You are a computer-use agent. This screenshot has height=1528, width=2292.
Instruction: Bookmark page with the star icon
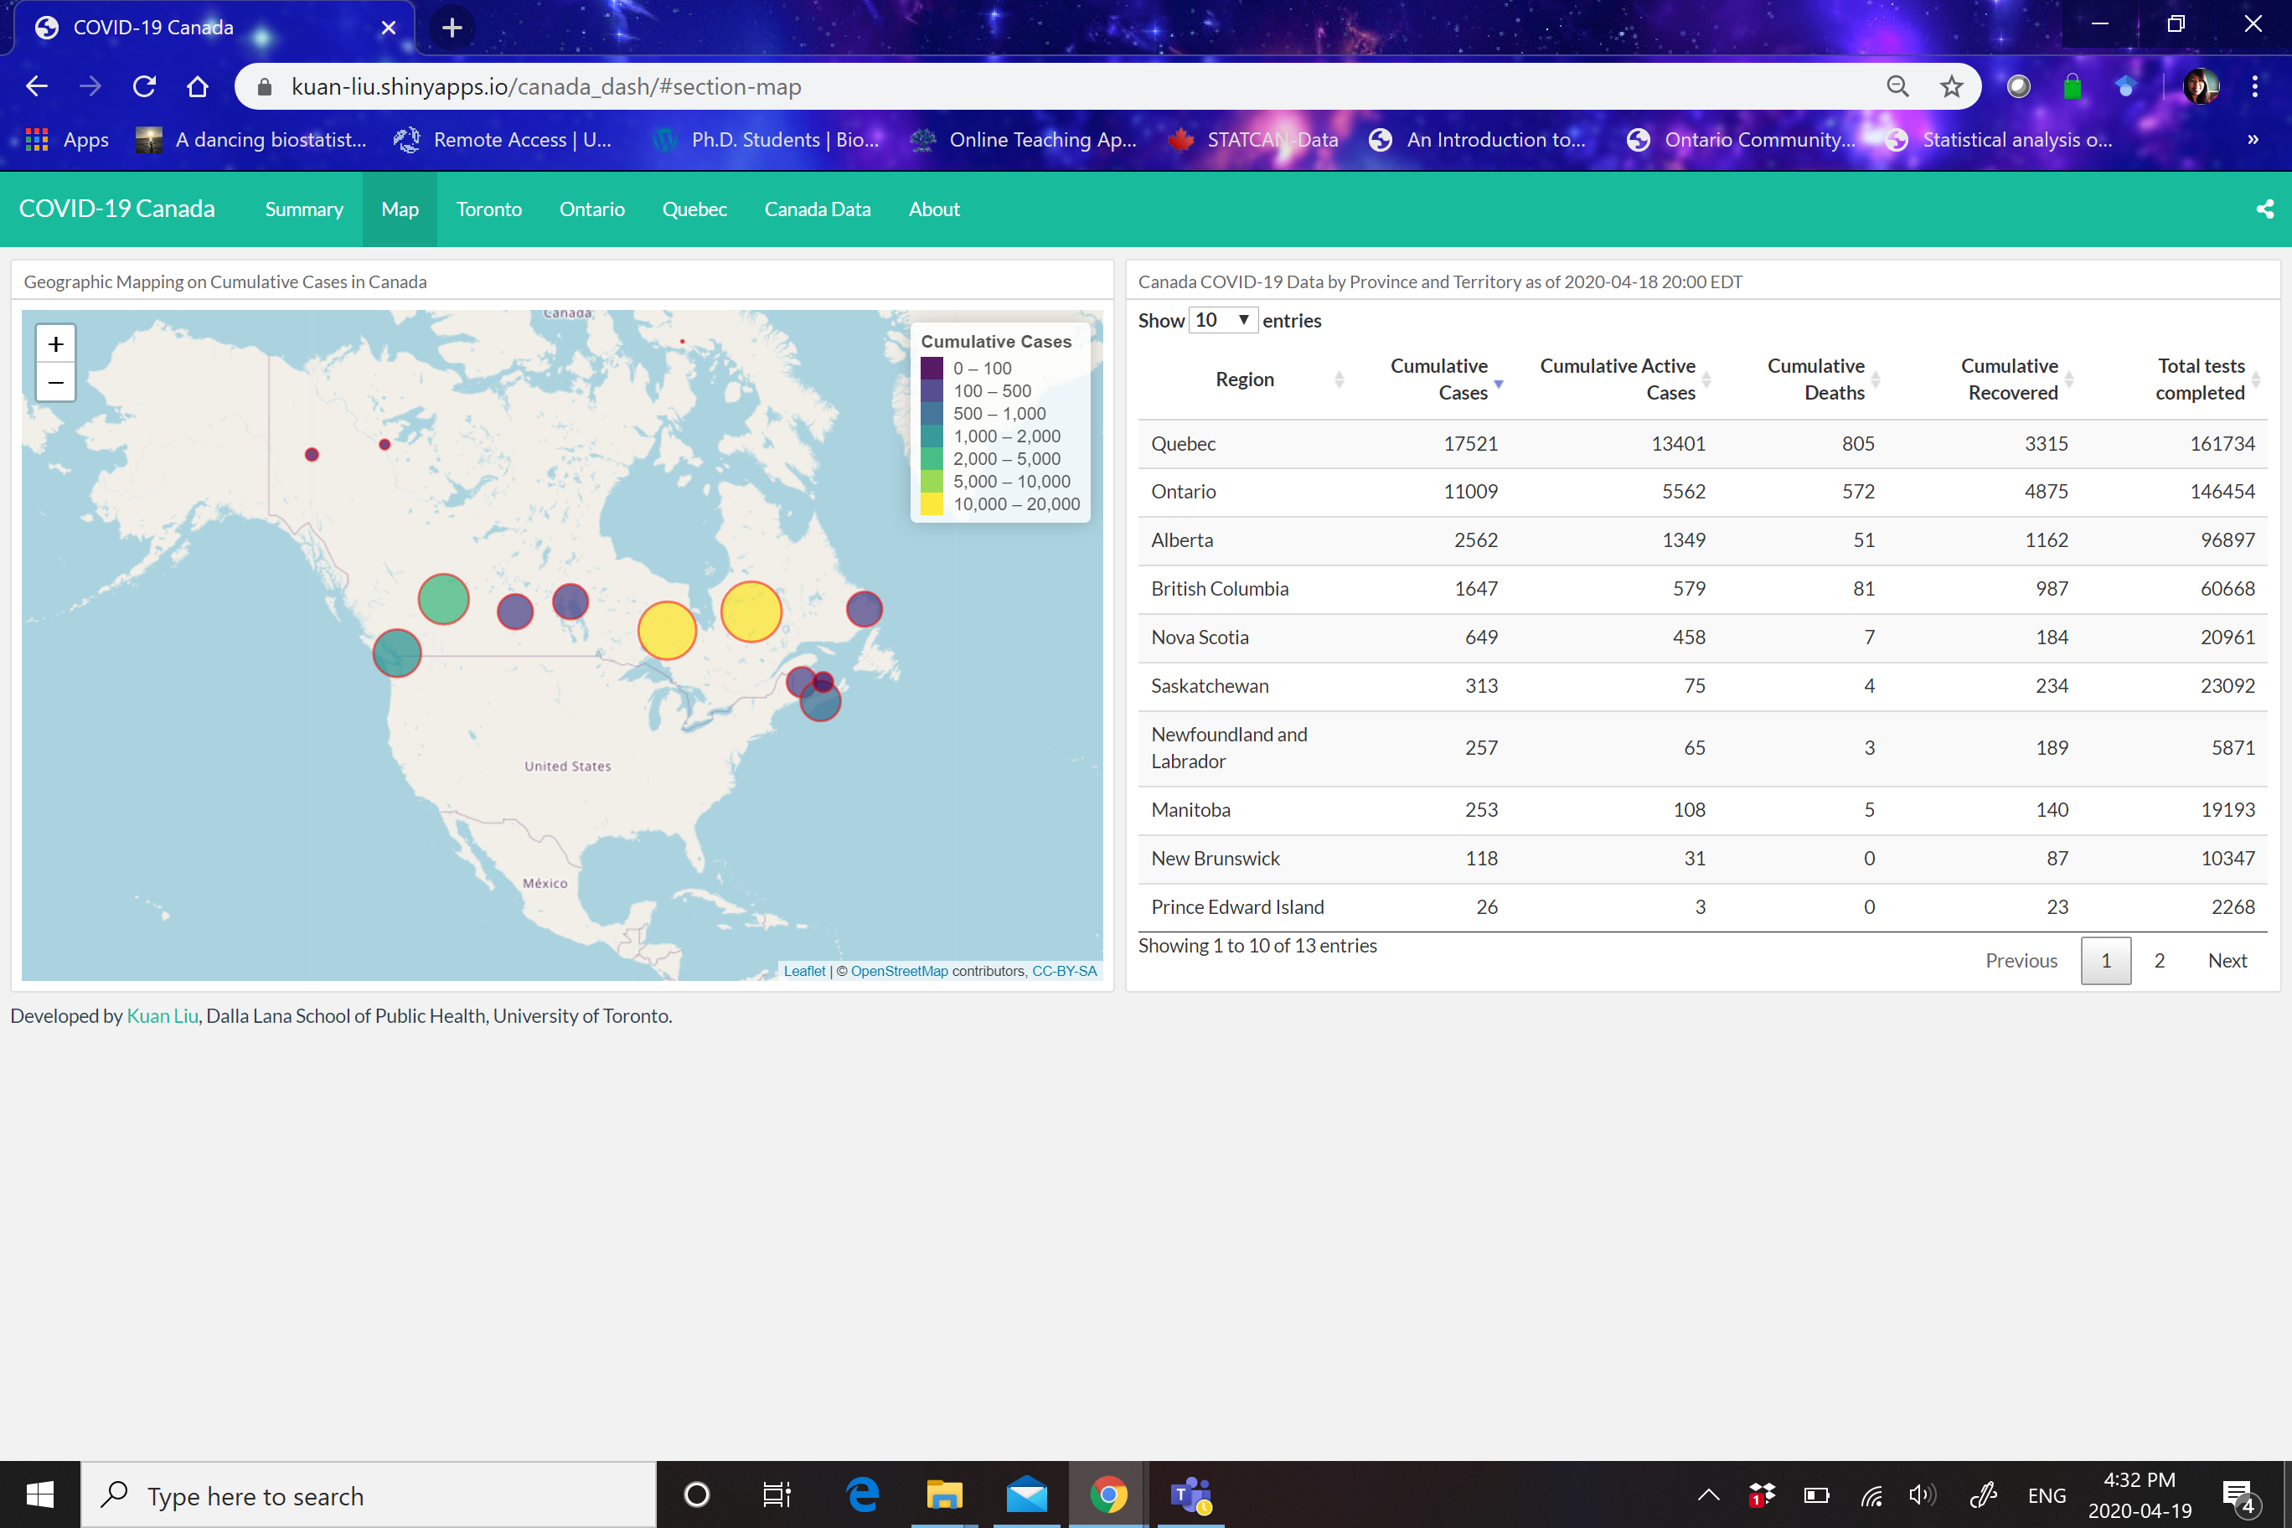tap(1950, 87)
